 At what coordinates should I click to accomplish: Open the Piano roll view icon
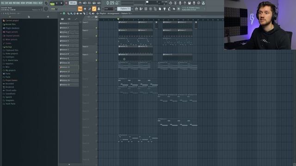(141, 9)
